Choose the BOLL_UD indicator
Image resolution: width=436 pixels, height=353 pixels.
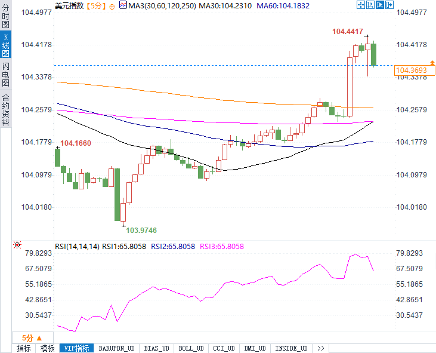click(x=191, y=348)
